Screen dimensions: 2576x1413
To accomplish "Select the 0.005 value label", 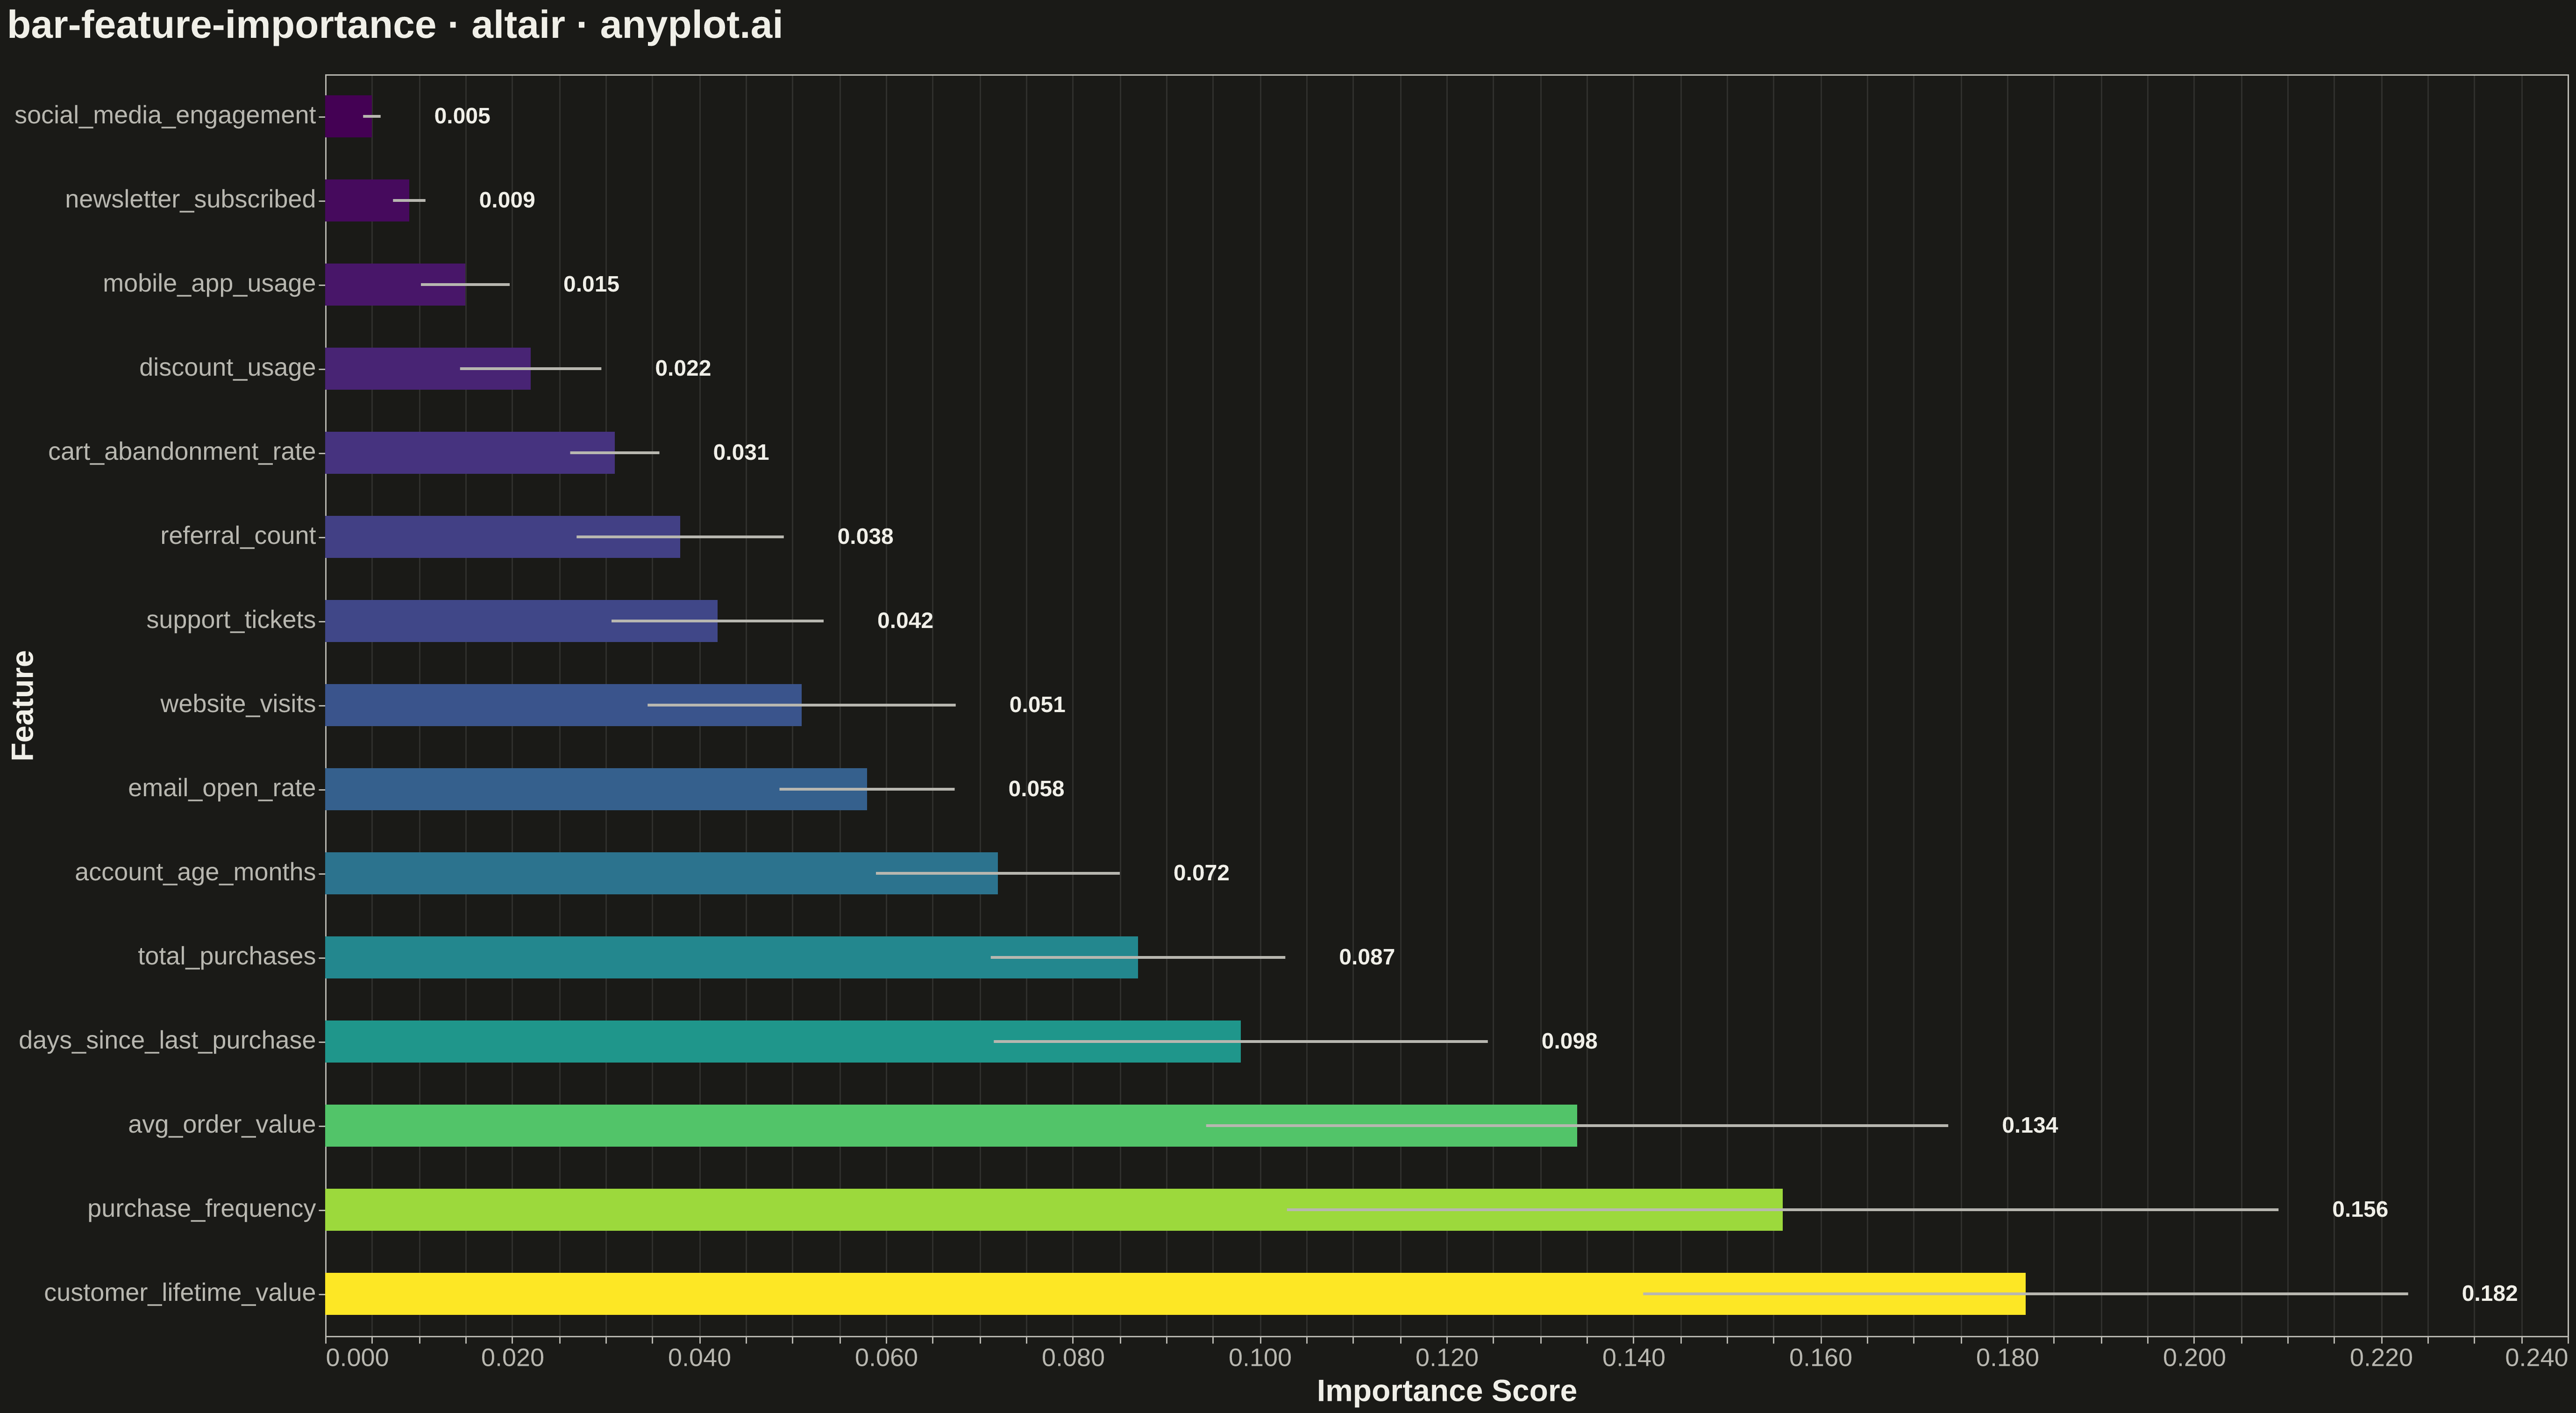I will pyautogui.click(x=462, y=116).
